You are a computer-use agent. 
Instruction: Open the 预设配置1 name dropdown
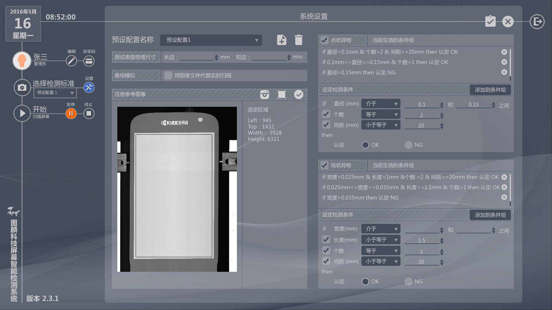point(211,40)
